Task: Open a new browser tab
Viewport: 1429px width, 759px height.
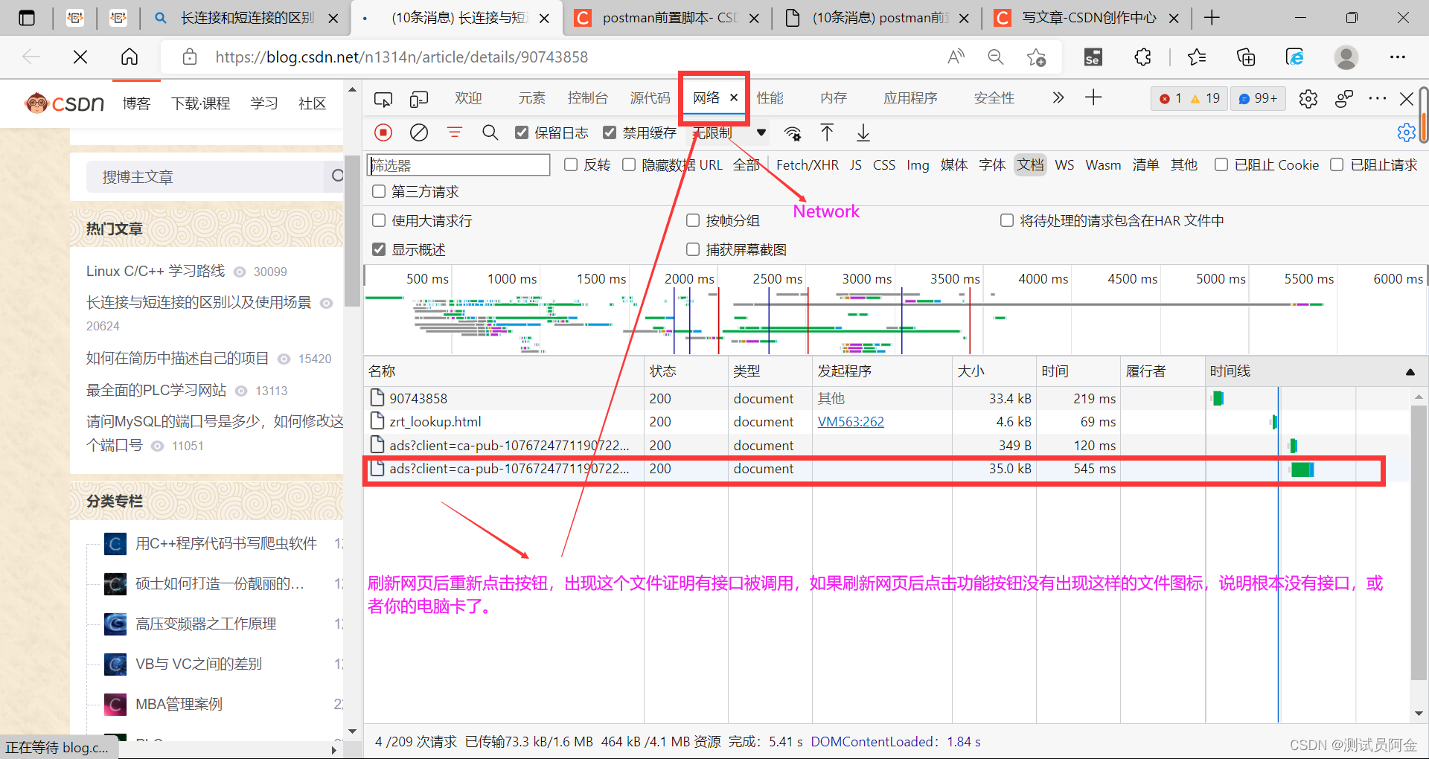Action: 1212,18
